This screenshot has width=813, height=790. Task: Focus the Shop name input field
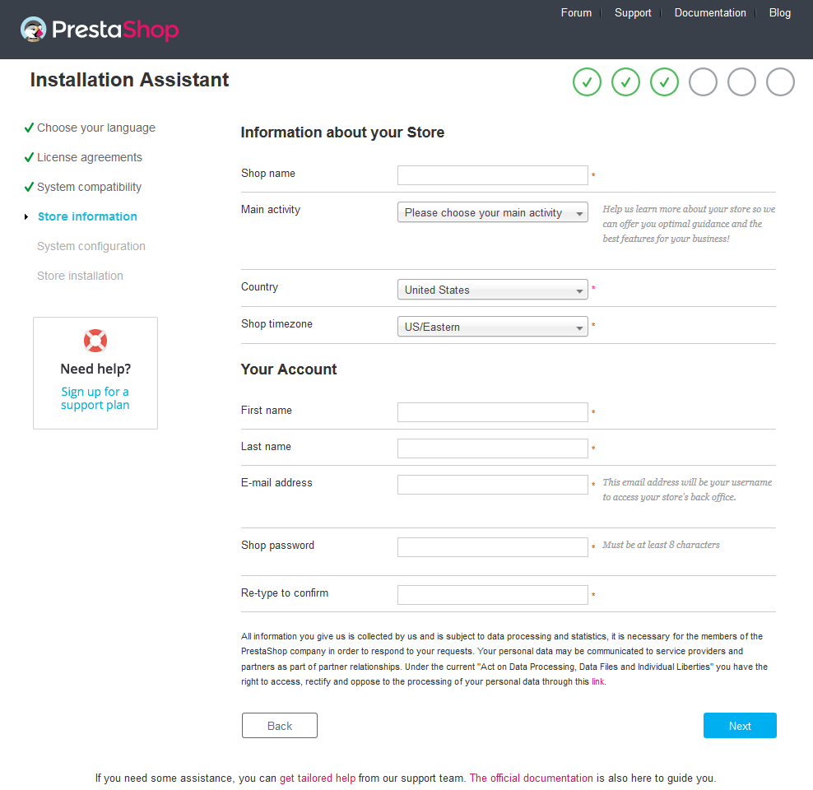pos(492,175)
